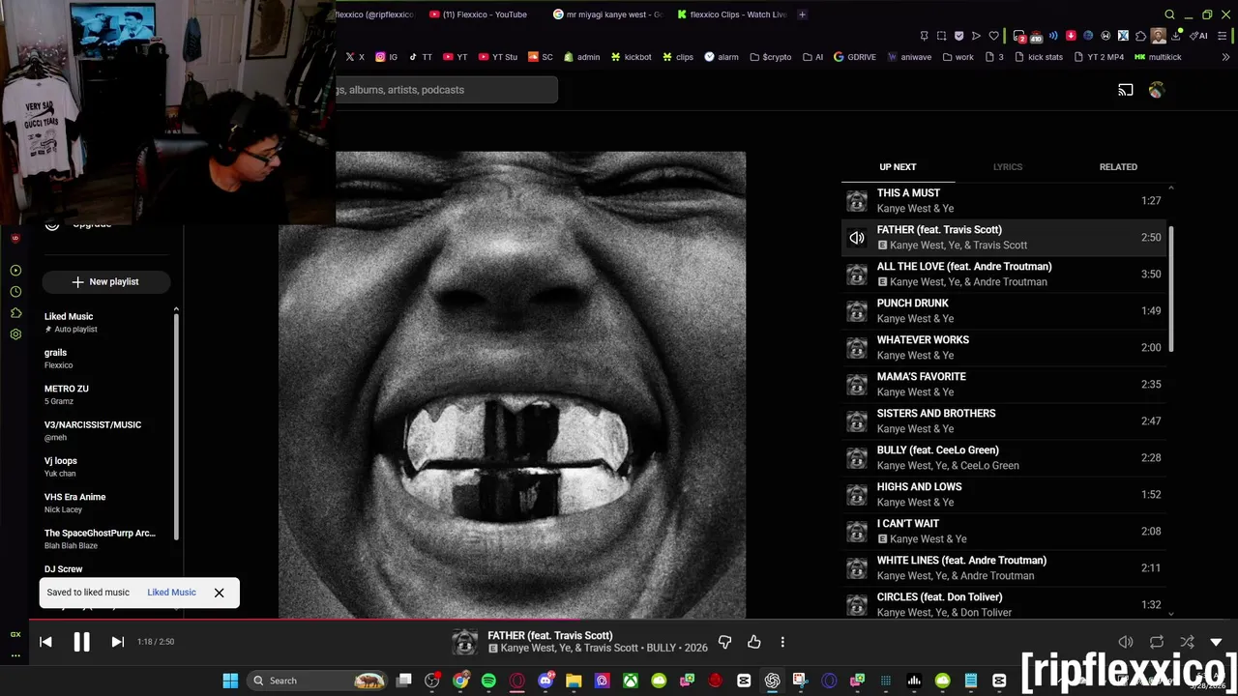
Task: Toggle repeat mode in player bar
Action: [x=1157, y=642]
